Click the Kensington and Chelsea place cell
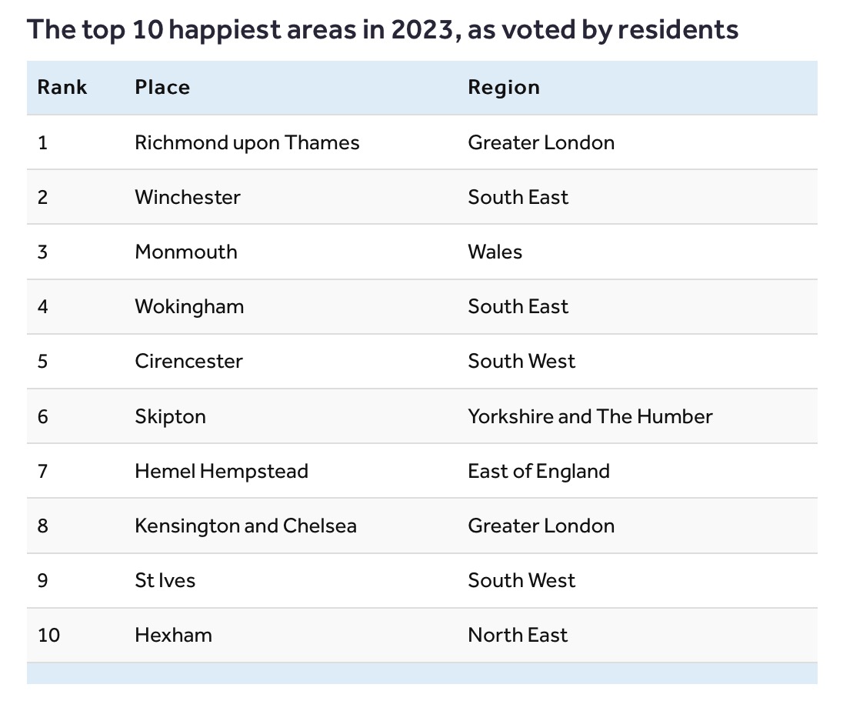 [245, 526]
